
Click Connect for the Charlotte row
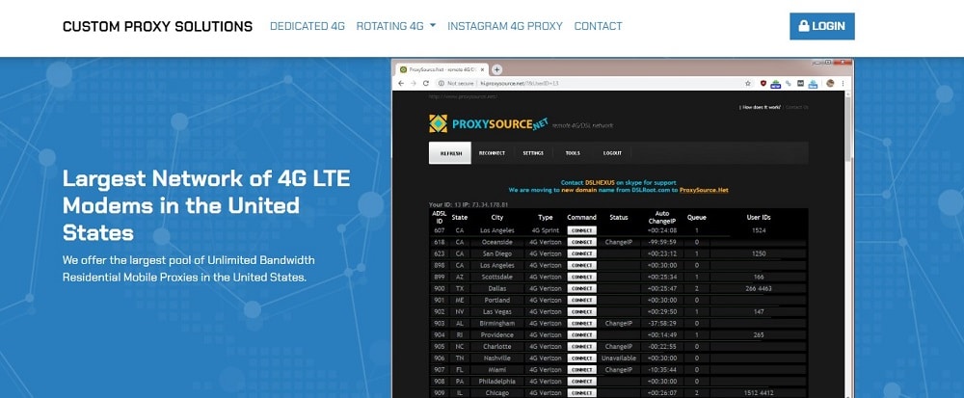581,346
